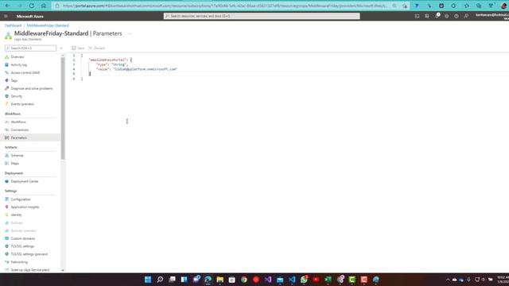The image size is (509, 286).
Task: Go back with the browser back arrow
Action: [7, 6]
